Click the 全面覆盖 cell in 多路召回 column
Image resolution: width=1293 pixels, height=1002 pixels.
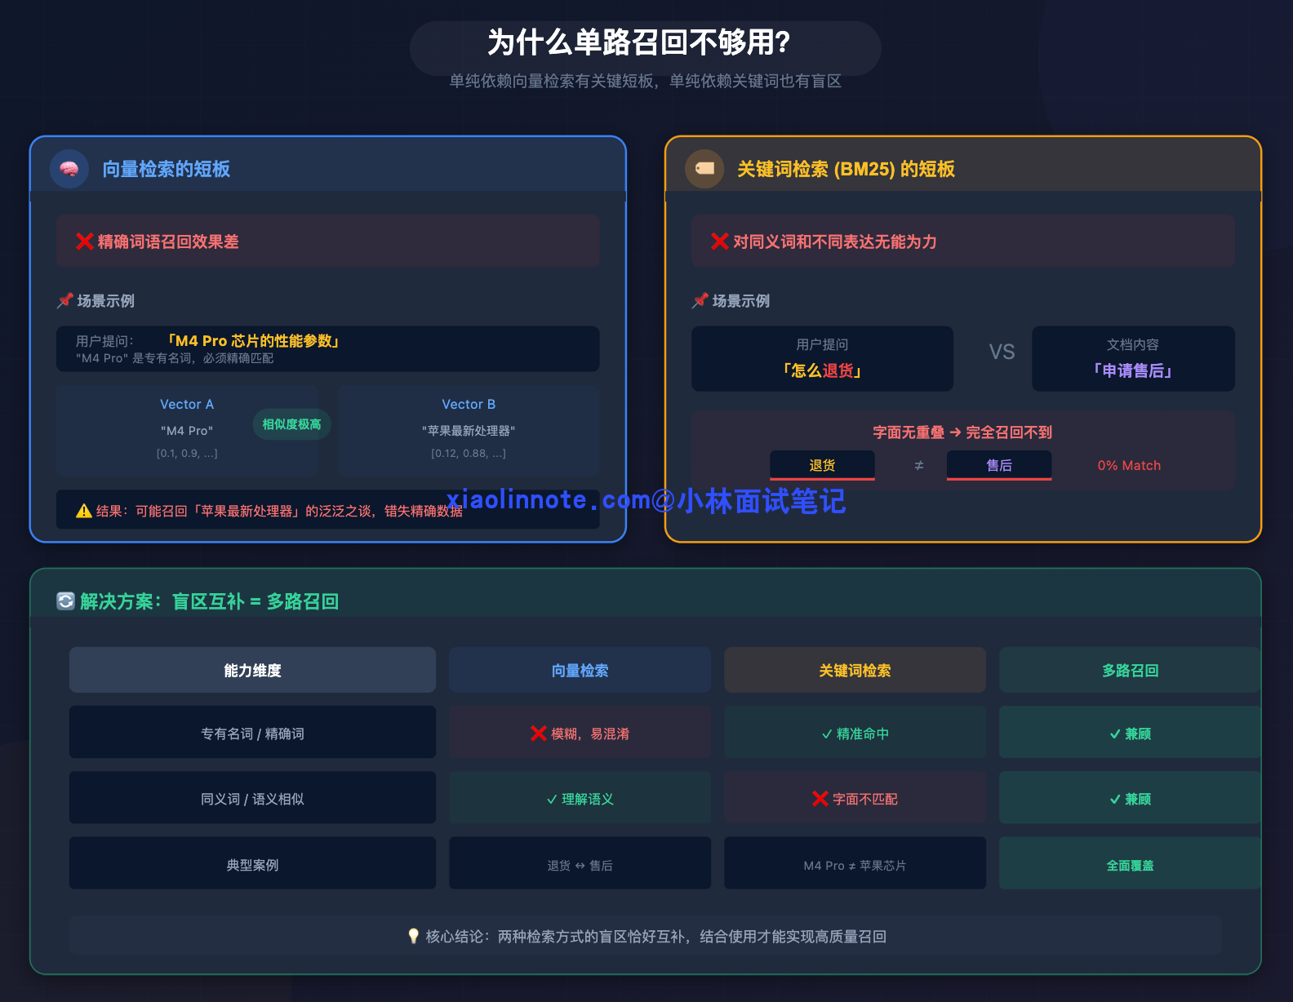click(x=1130, y=865)
